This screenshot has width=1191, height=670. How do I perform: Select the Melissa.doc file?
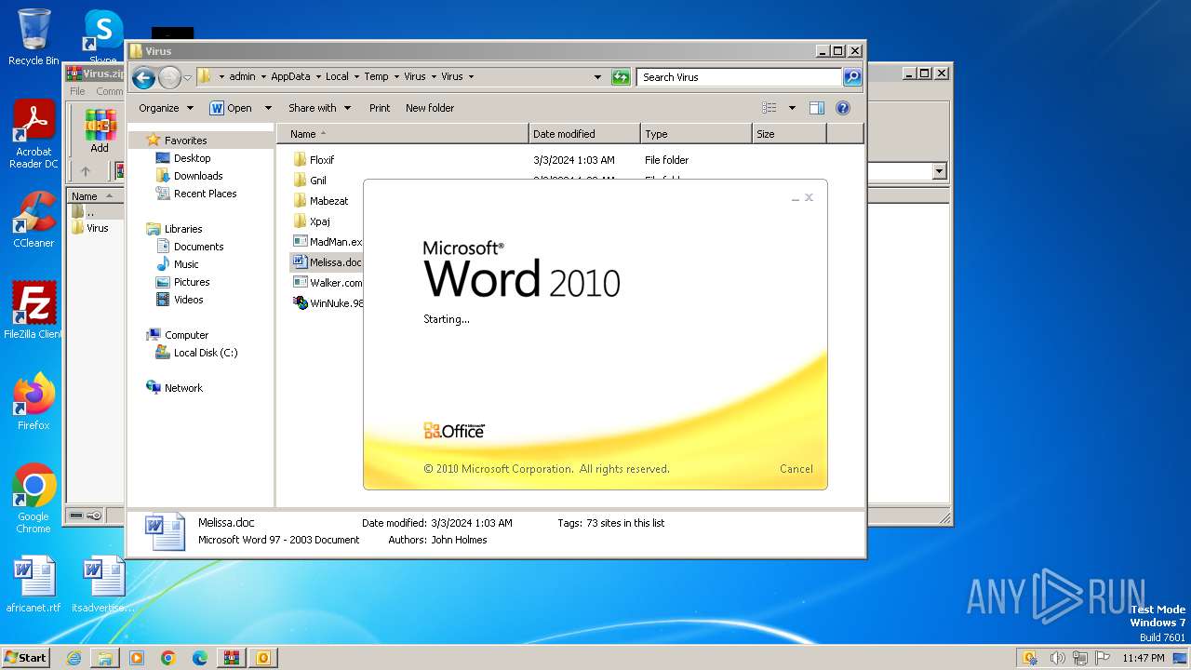(327, 262)
